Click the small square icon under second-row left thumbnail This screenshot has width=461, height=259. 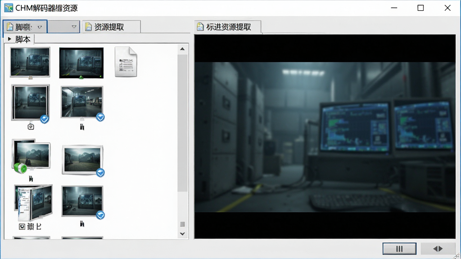click(x=31, y=127)
